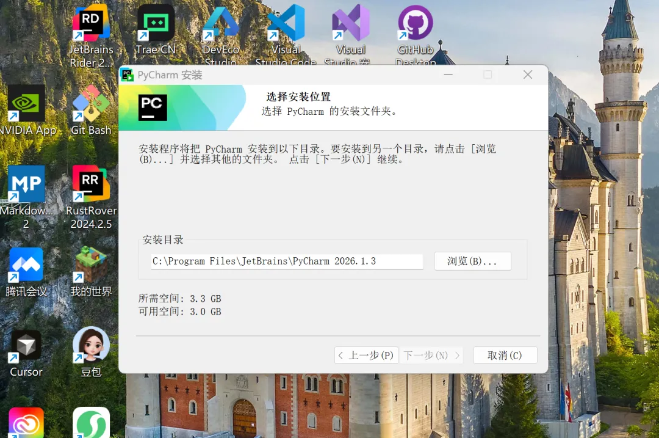
Task: Click PyCharm installer title bar icon
Action: (x=127, y=75)
